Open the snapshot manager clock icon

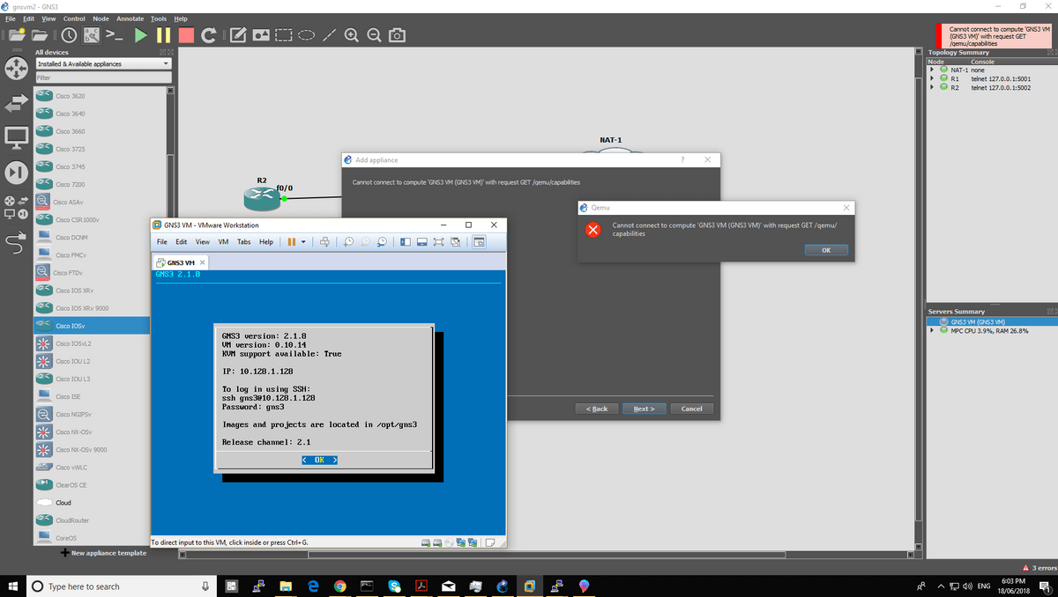point(69,34)
